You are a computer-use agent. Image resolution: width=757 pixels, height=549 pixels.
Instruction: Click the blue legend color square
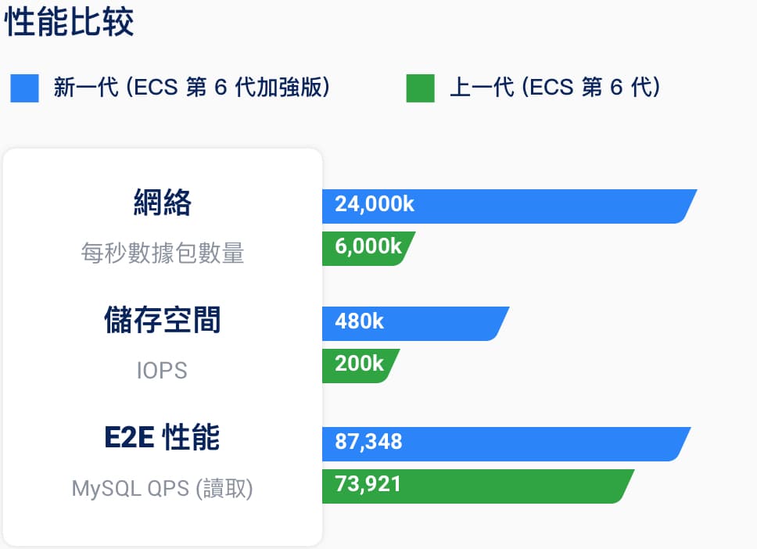coord(24,88)
